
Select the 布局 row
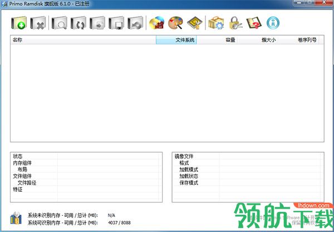tap(86, 170)
